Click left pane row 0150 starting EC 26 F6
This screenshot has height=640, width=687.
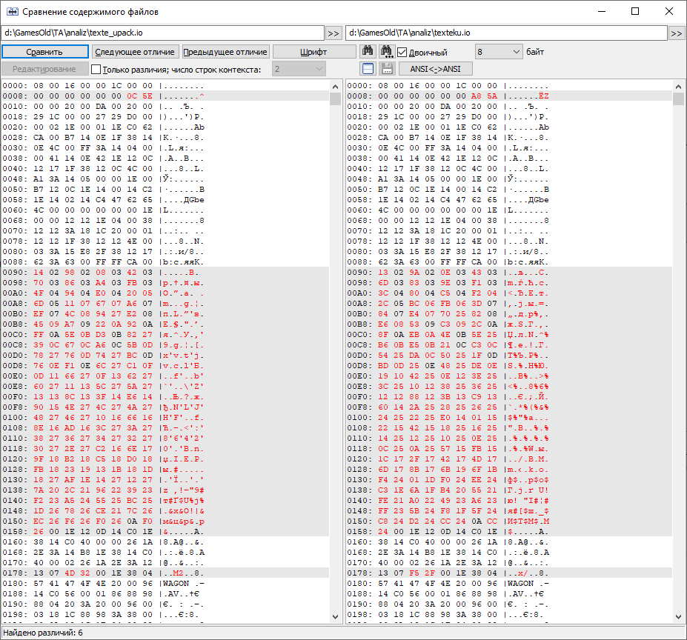(165, 521)
